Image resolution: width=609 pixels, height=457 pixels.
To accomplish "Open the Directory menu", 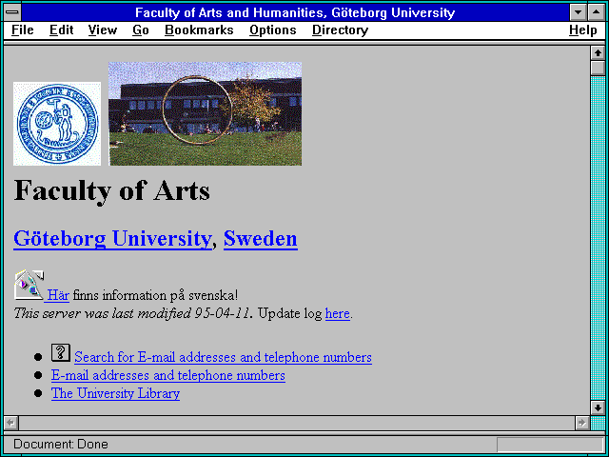I will (x=340, y=30).
